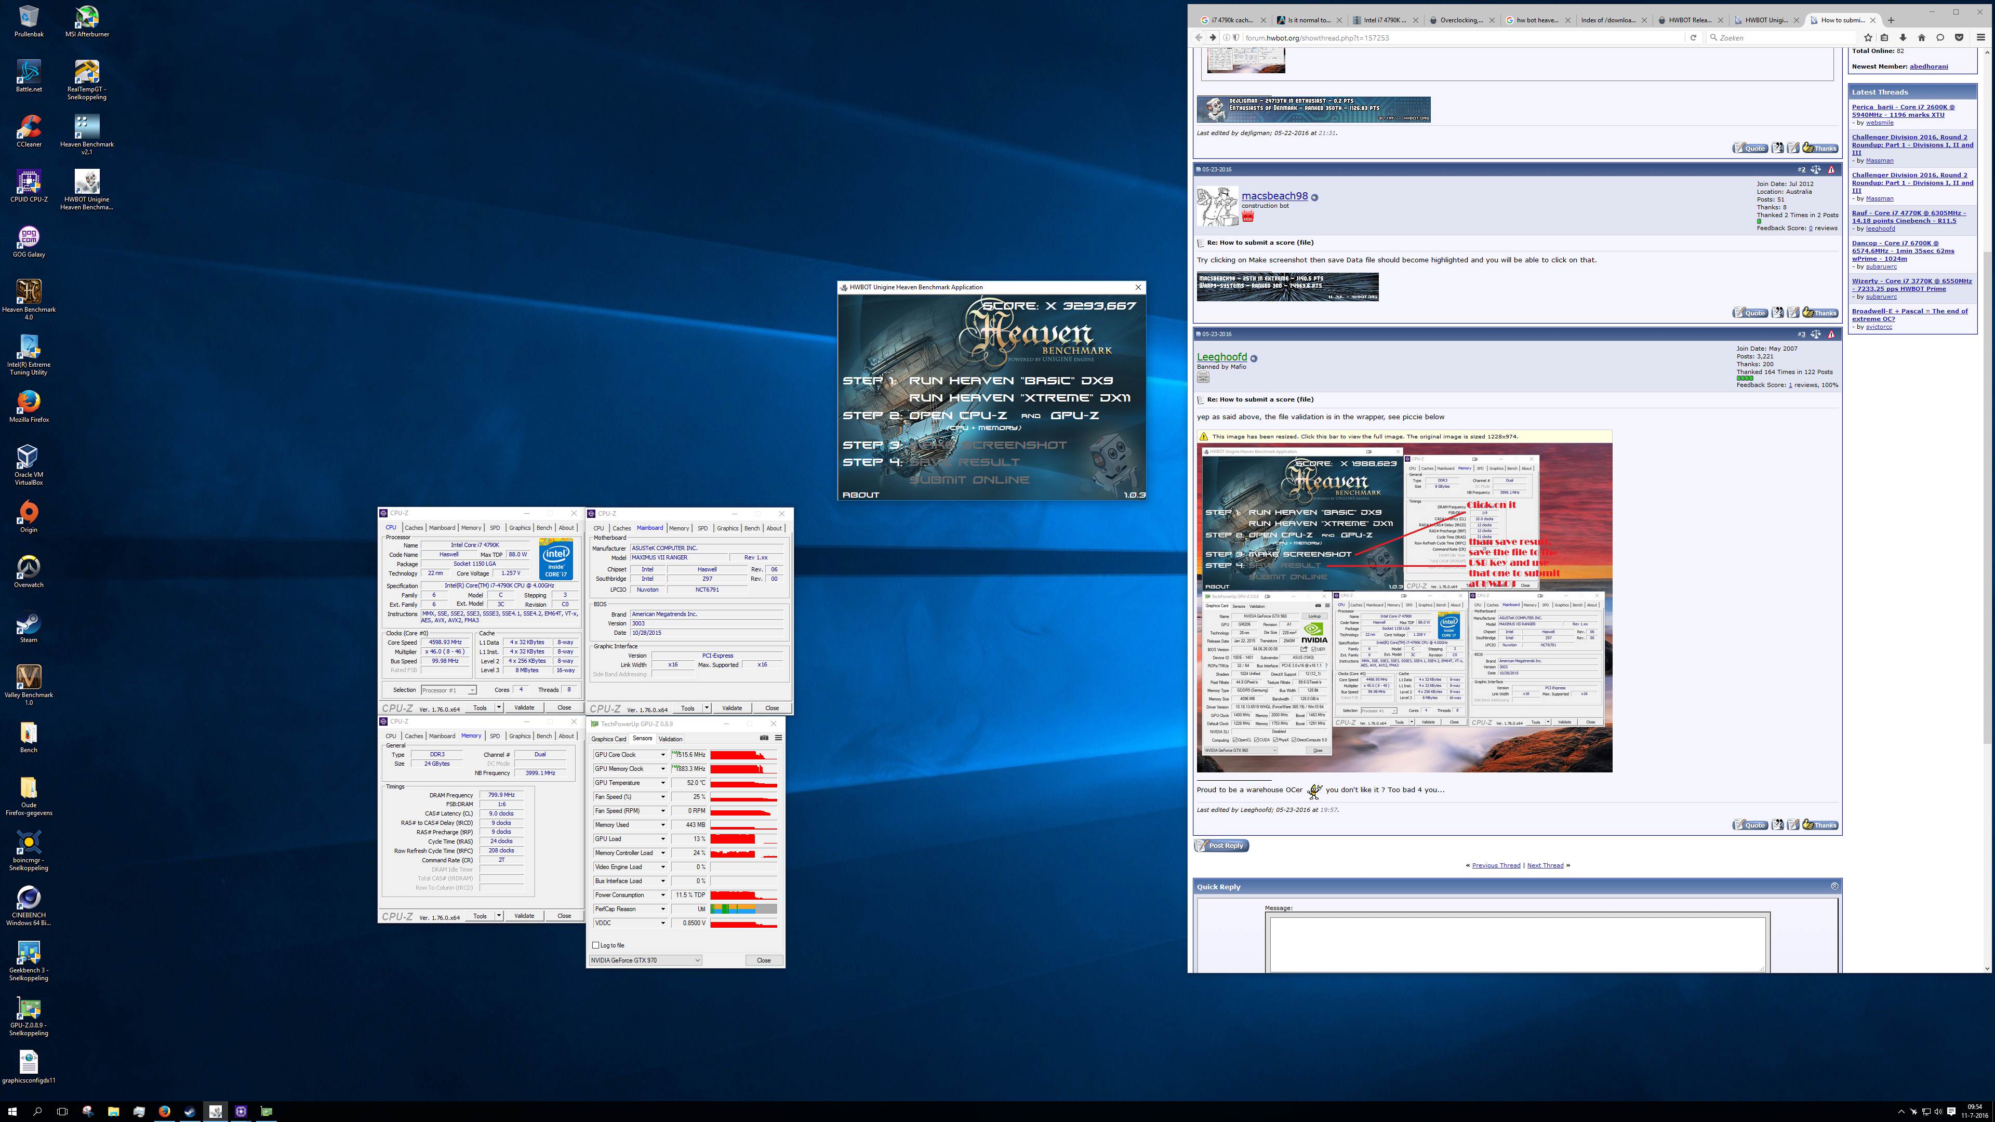Expand the Fan Speed (RPM) sensor dropdown
The image size is (1995, 1122).
coord(663,811)
